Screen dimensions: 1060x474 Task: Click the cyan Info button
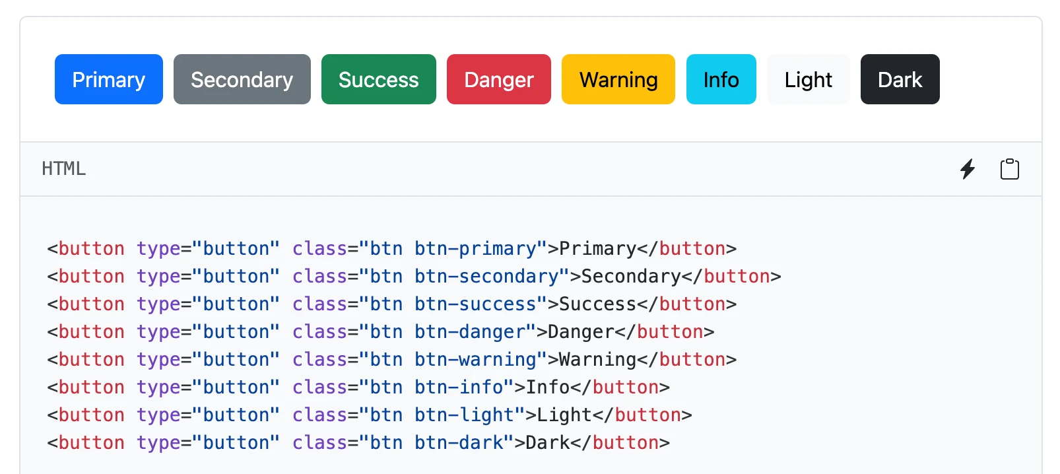pos(721,79)
